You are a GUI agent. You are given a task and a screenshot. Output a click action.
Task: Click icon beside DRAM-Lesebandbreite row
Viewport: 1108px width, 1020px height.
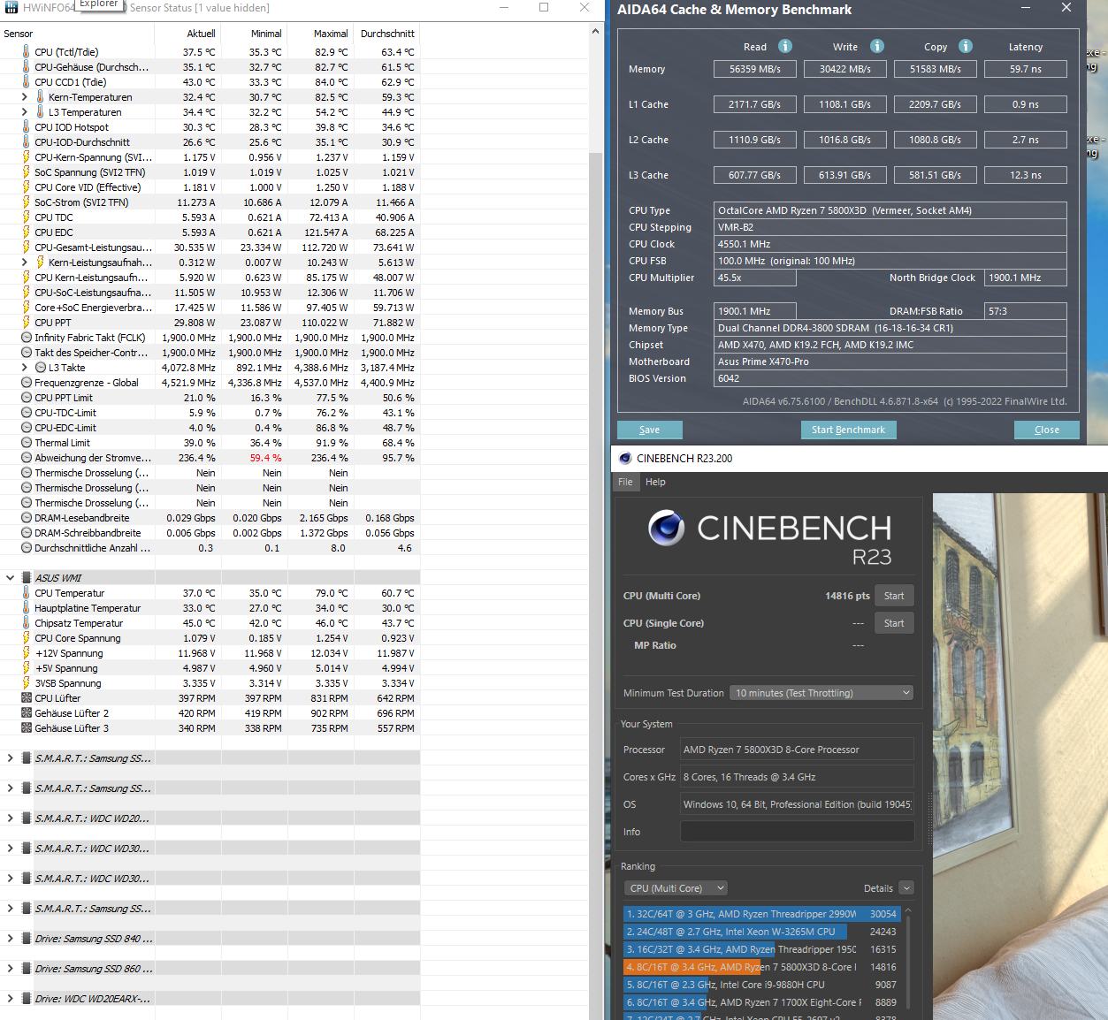click(x=27, y=518)
